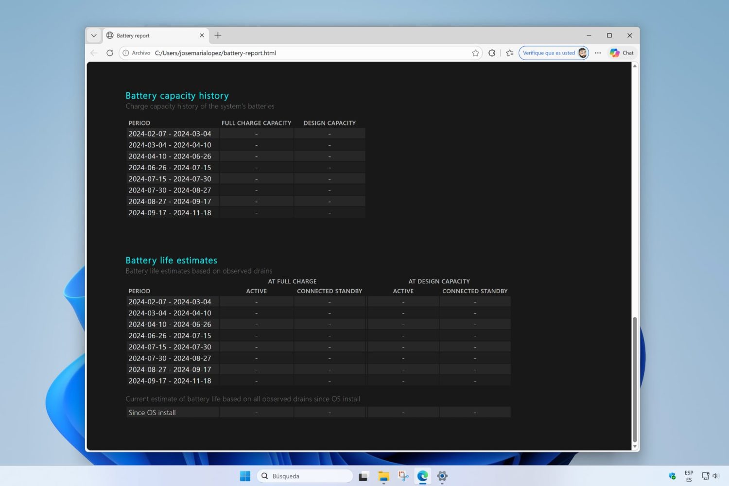Open File Explorer from the taskbar
Screen dimensions: 729x486
(383, 476)
